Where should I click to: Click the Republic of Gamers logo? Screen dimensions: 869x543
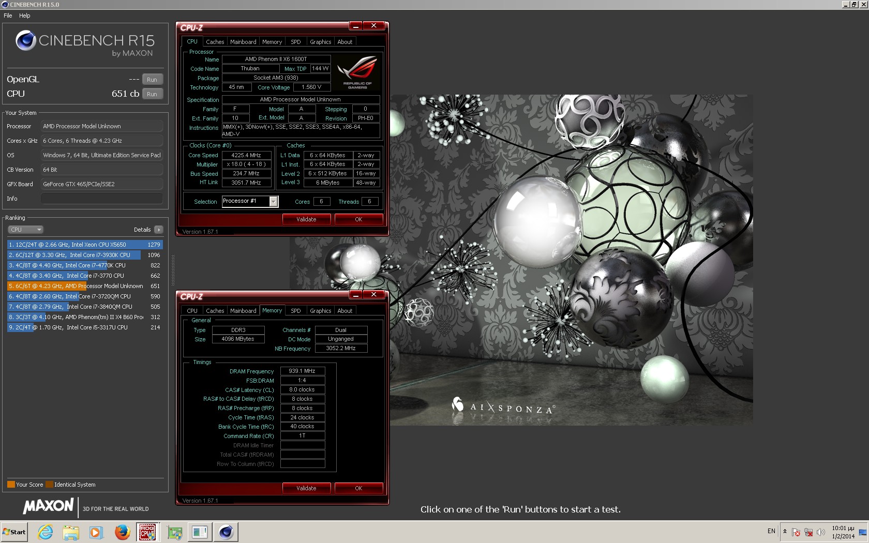[357, 72]
